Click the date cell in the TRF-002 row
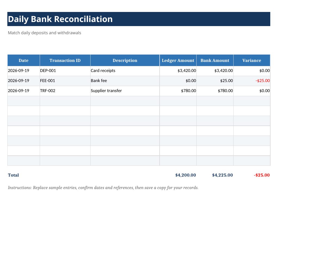The height and width of the screenshot is (254, 329). [x=24, y=91]
